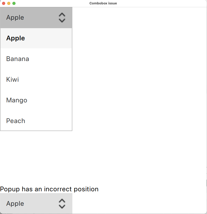The image size is (207, 214).
Task: Pick the Mango option
Action: click(x=36, y=100)
